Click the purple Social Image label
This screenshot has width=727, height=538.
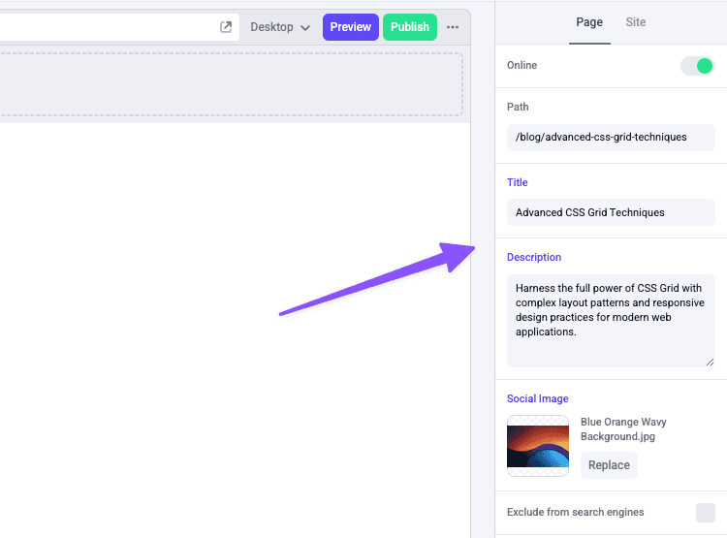537,398
